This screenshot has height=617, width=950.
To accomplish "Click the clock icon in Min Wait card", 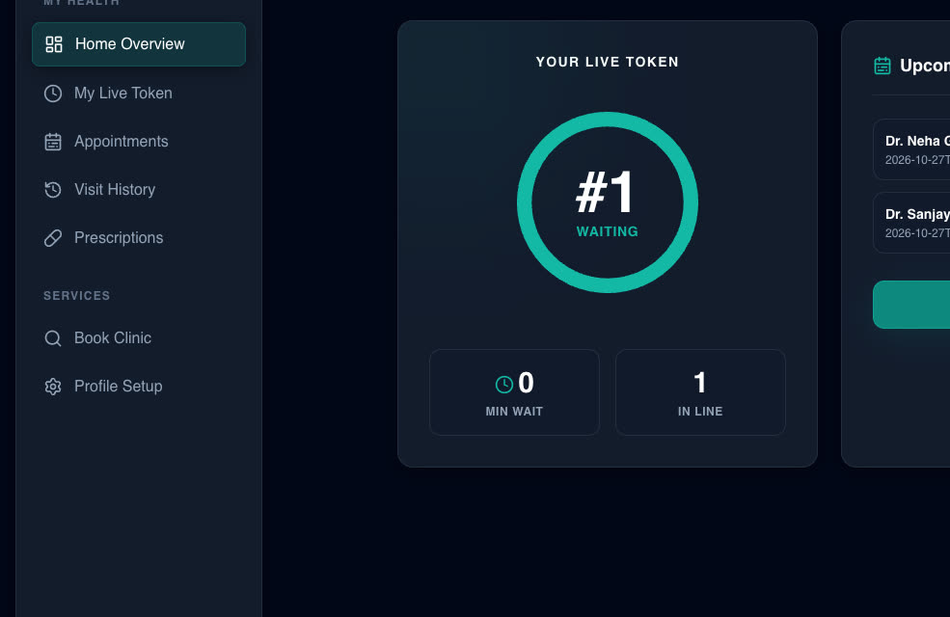I will (504, 384).
